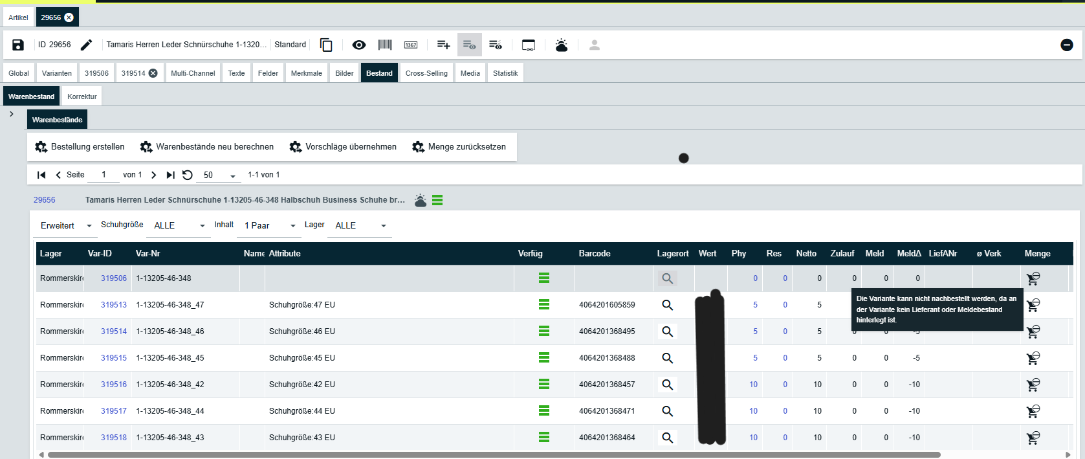Click the copy article icon

[x=326, y=45]
